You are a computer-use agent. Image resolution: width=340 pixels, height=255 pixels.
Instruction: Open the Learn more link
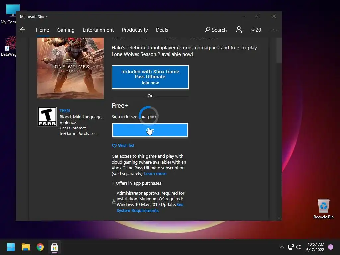[155, 173]
